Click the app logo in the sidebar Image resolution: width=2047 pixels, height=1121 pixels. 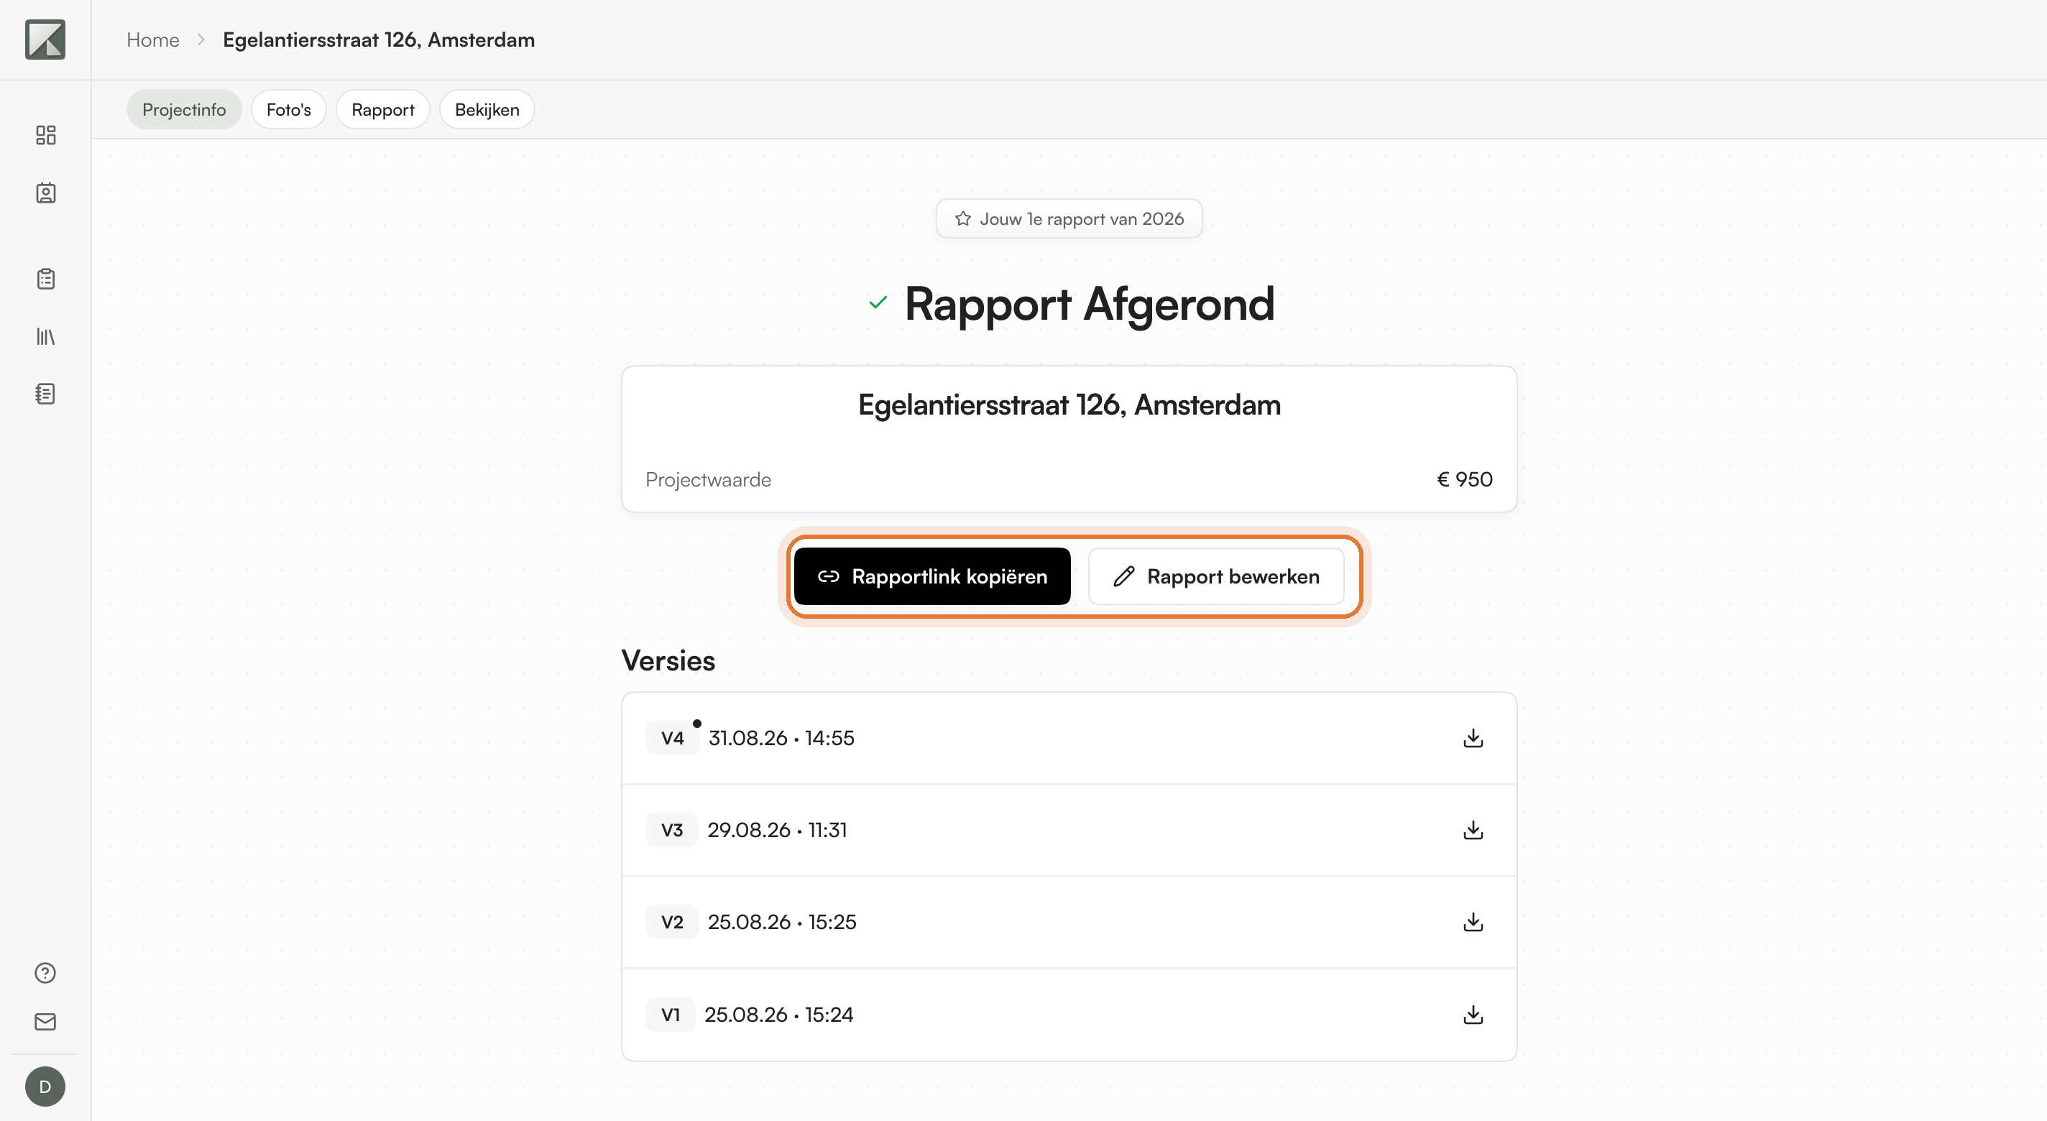click(x=45, y=40)
